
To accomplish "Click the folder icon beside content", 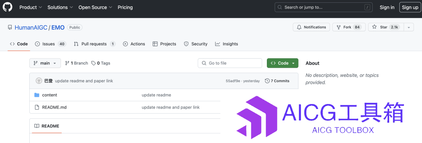I will [37, 95].
